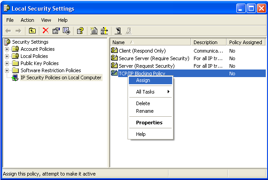This screenshot has height=180, width=268.
Task: Click the red X Delete toolbar icon
Action: coord(45,31)
